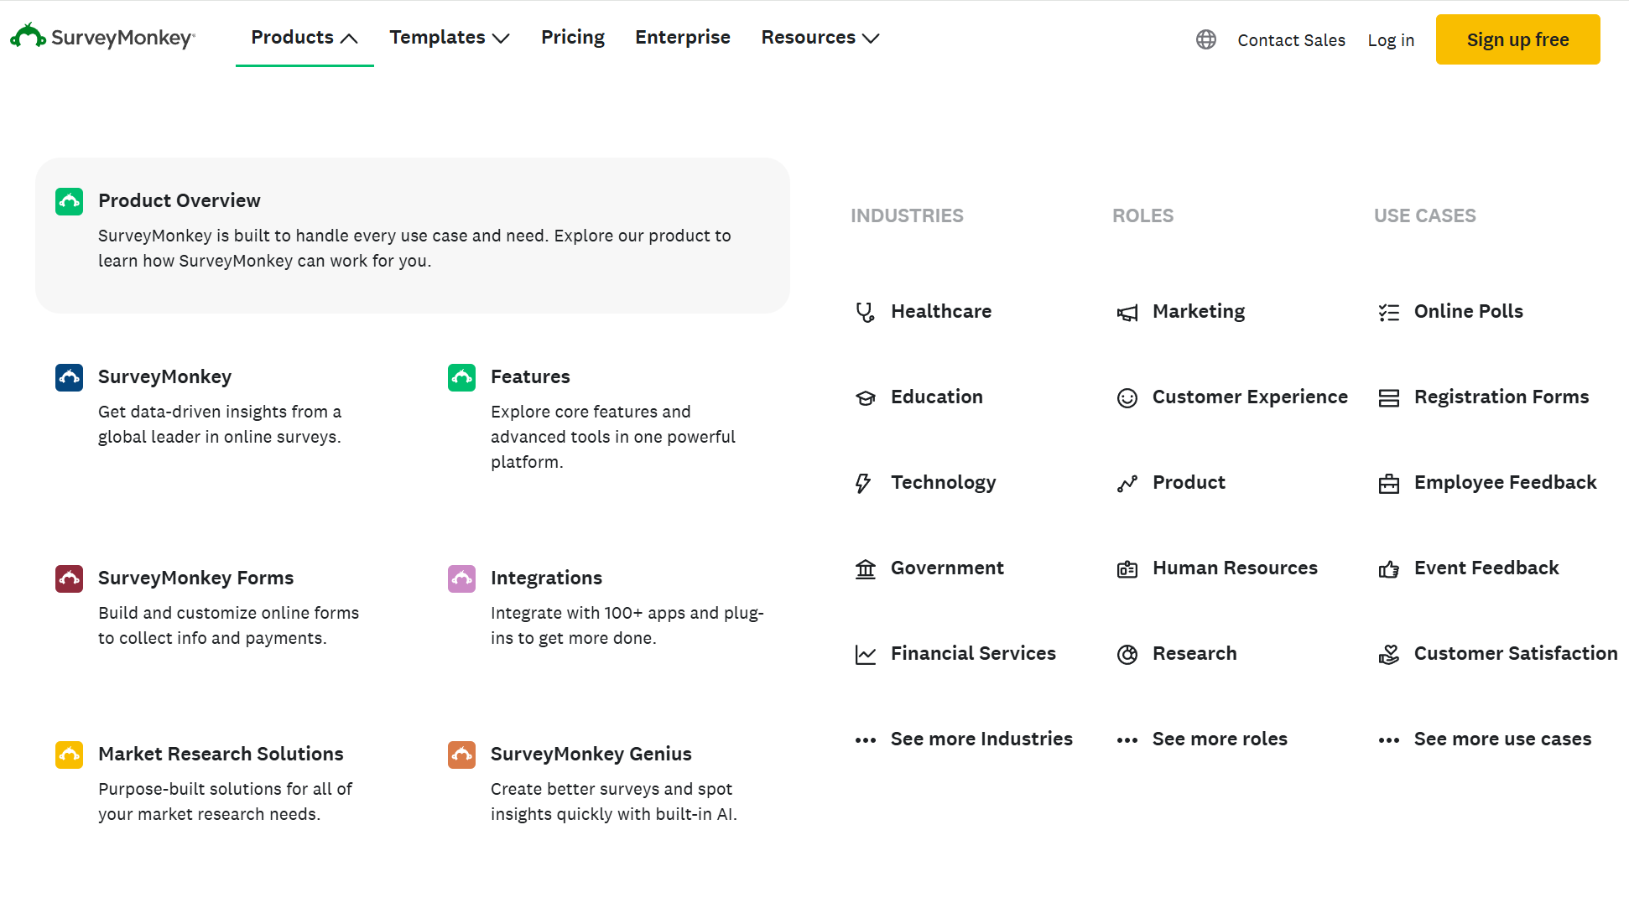This screenshot has width=1629, height=913.
Task: Click the Sign up free button
Action: click(x=1517, y=39)
